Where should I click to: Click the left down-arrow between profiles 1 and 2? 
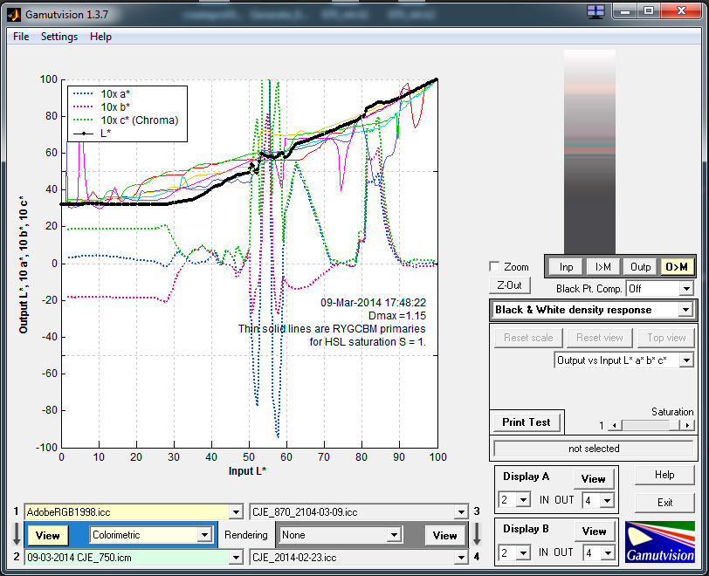(13, 534)
